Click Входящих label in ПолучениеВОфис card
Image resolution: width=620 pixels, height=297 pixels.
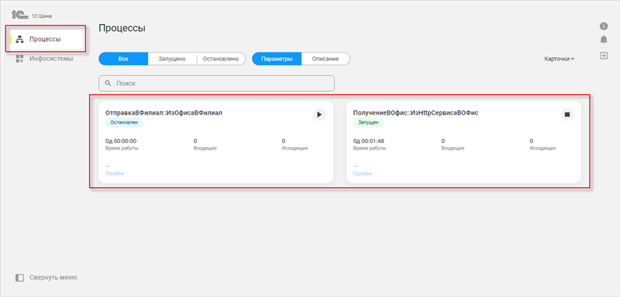(x=453, y=148)
